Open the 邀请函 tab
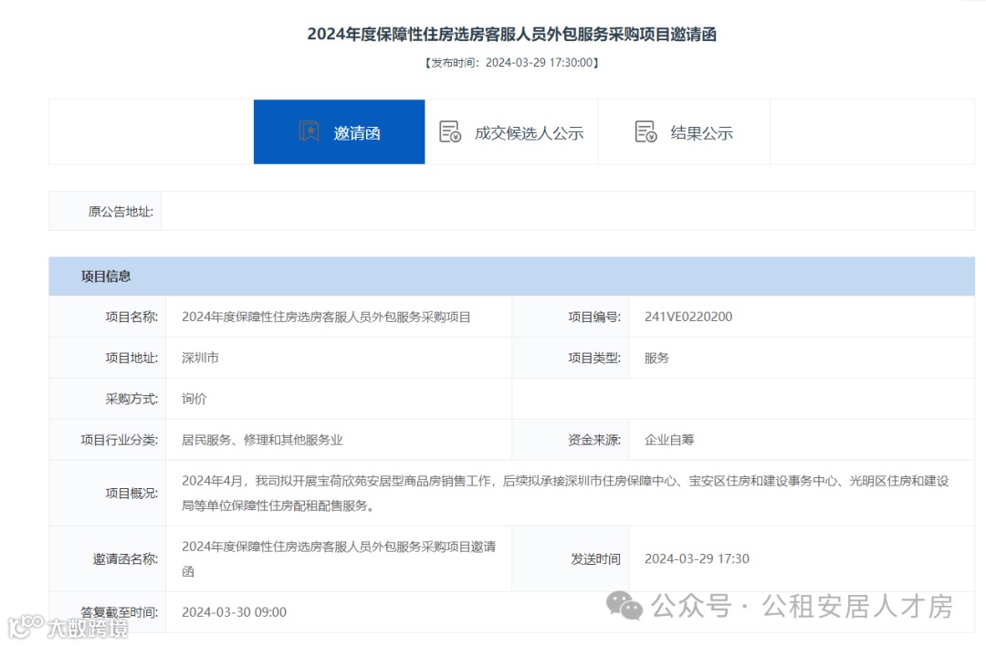Screen dimensions: 986x646 (339, 132)
